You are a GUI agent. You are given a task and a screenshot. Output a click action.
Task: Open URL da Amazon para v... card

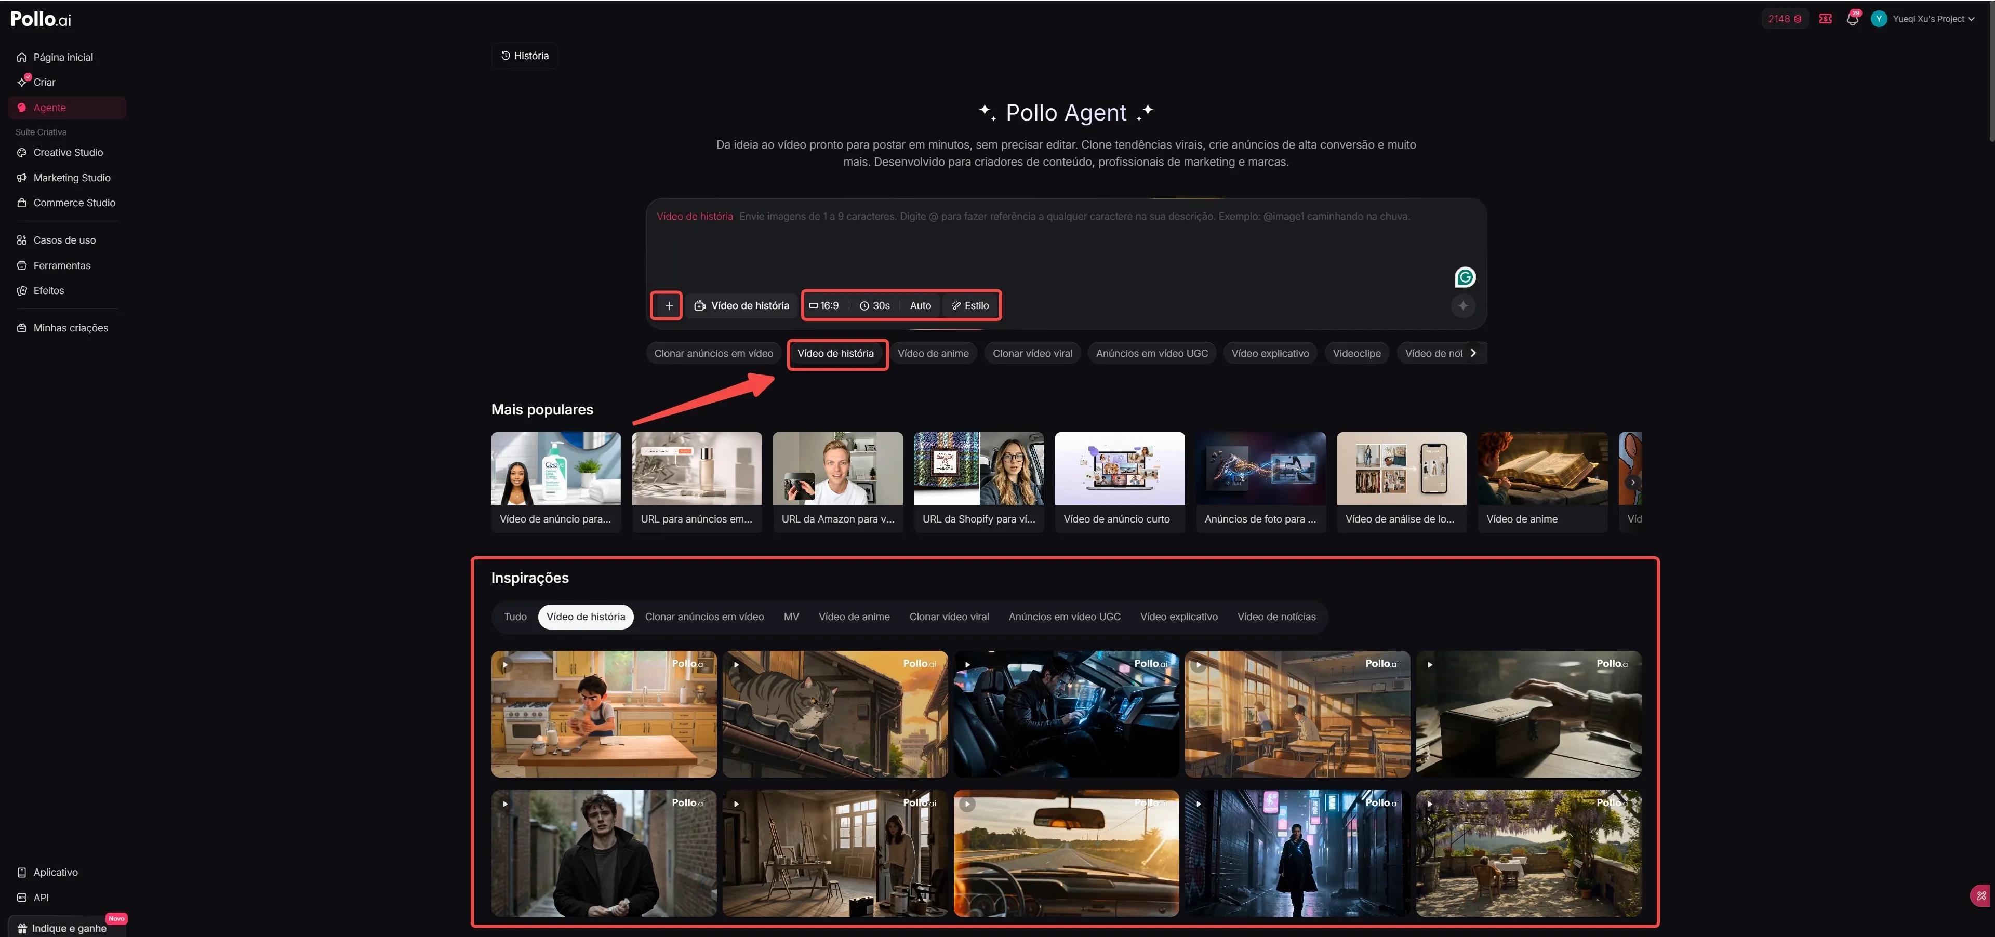click(837, 481)
